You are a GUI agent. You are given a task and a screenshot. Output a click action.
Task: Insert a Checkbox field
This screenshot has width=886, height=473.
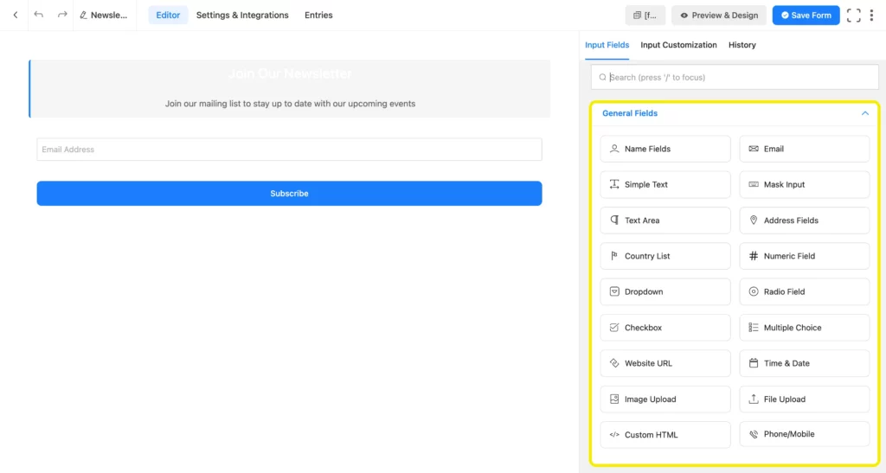click(x=665, y=328)
